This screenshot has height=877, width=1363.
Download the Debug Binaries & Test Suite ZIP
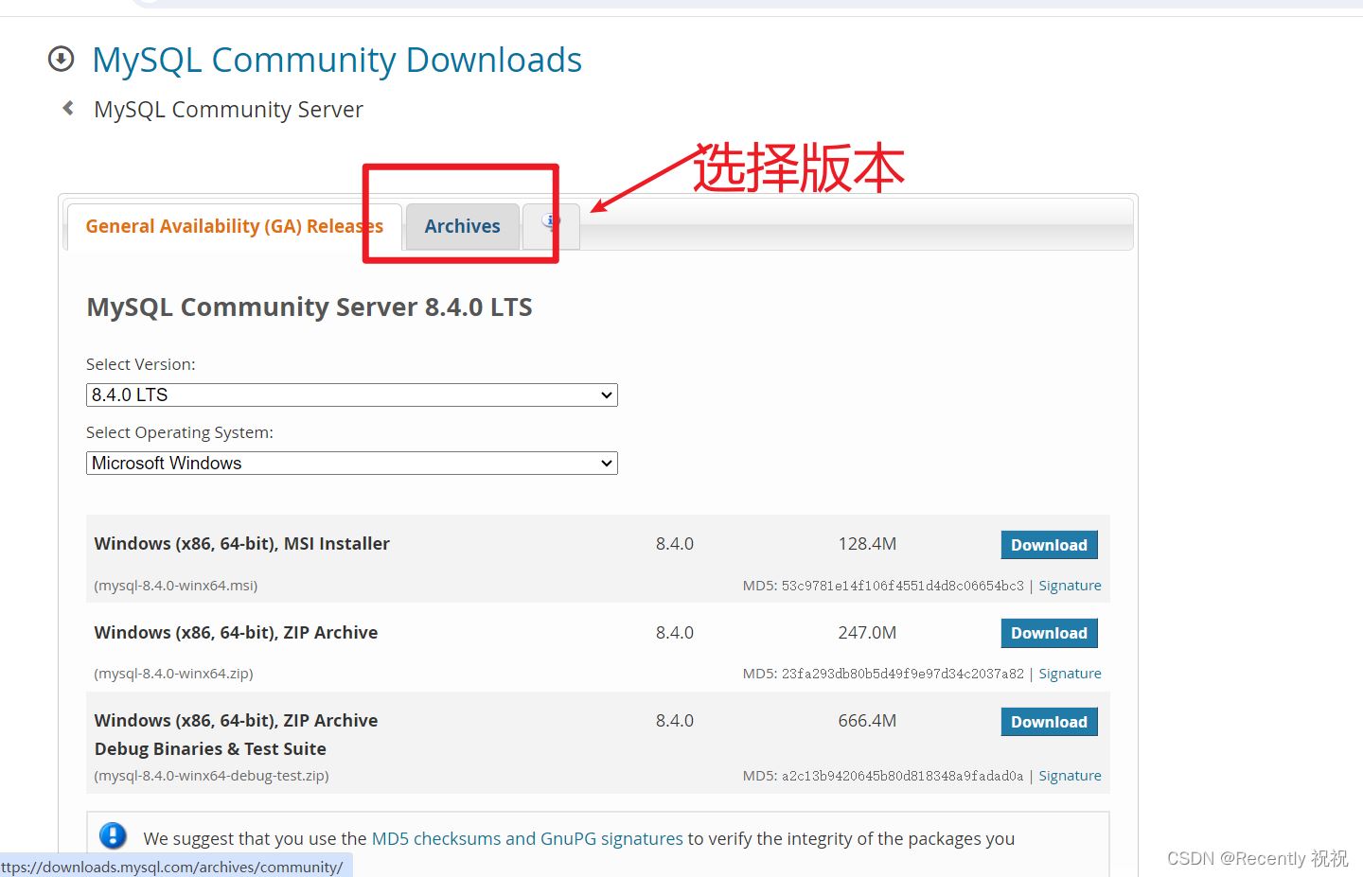[x=1049, y=722]
